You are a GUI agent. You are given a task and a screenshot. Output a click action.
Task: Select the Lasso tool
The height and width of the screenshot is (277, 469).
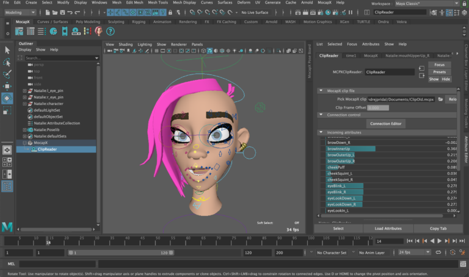point(7,62)
